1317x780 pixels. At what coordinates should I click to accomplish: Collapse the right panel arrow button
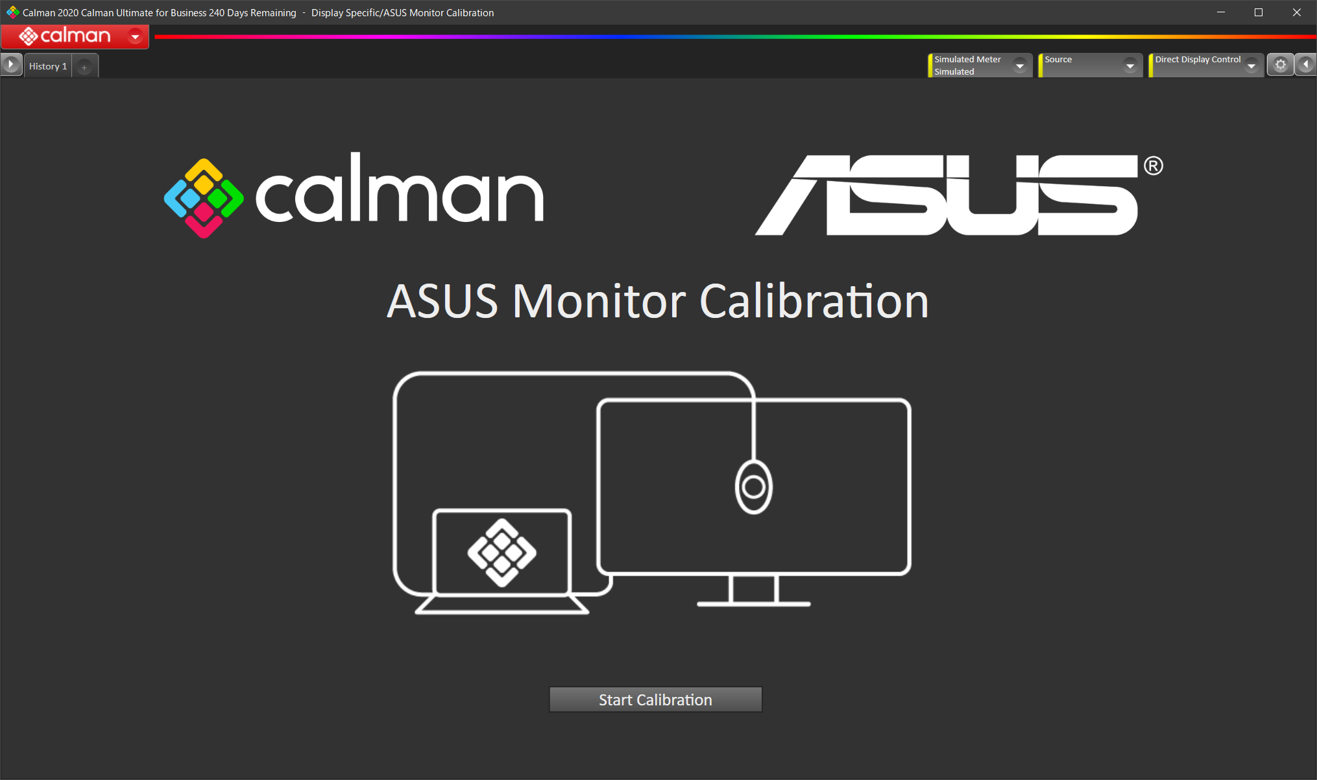point(1305,65)
